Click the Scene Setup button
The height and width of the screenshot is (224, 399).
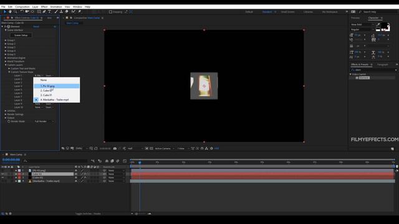click(21, 35)
